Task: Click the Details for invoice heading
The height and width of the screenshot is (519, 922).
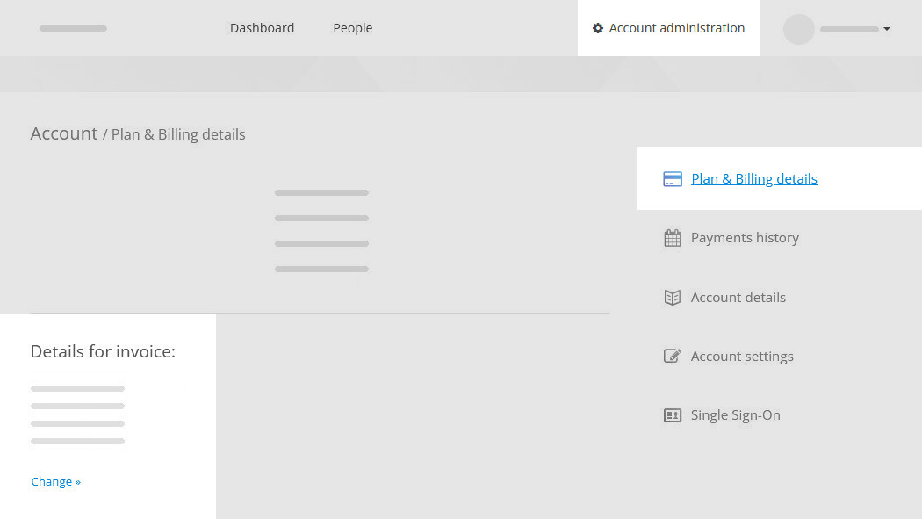Action: click(103, 351)
